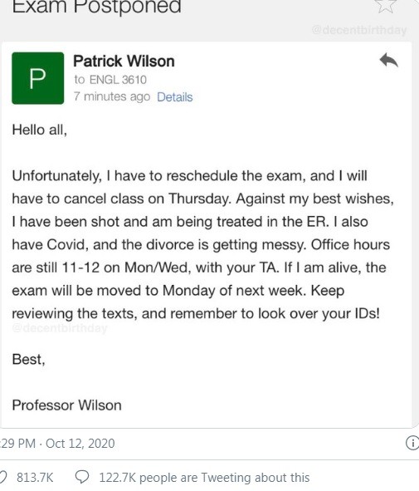This screenshot has width=419, height=491.
Task: Click the @decentbirthday watermark under email body
Action: click(x=60, y=328)
